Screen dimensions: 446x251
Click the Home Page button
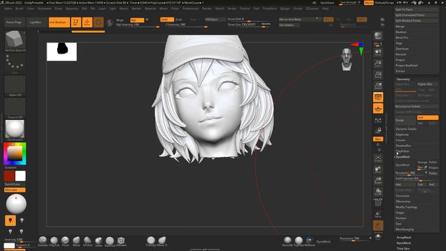(x=14, y=22)
